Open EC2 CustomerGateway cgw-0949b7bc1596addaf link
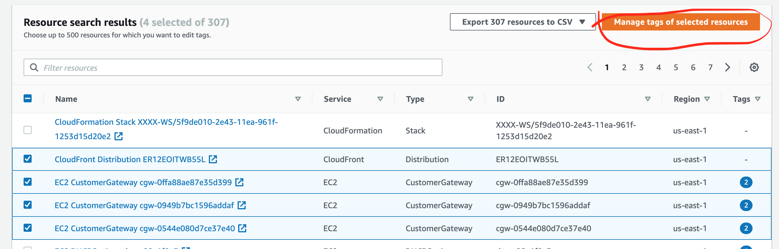The width and height of the screenshot is (779, 249). [x=144, y=205]
